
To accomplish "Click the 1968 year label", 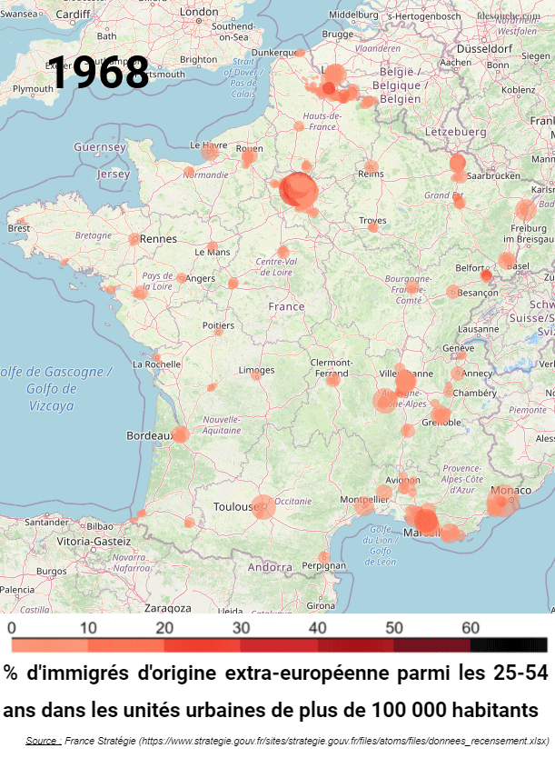I will (x=98, y=74).
